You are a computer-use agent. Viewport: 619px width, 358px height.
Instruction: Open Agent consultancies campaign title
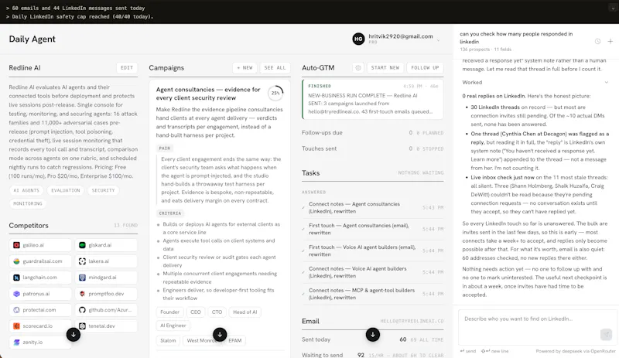tap(208, 94)
